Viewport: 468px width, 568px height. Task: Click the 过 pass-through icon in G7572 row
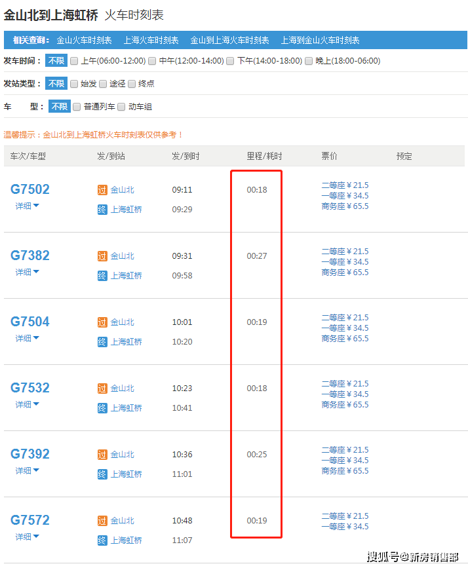tap(102, 521)
